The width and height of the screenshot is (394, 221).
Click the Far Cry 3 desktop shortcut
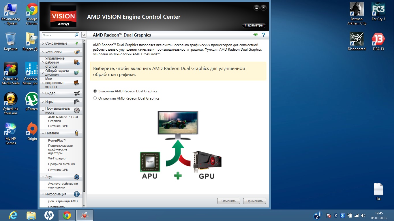coord(378,12)
